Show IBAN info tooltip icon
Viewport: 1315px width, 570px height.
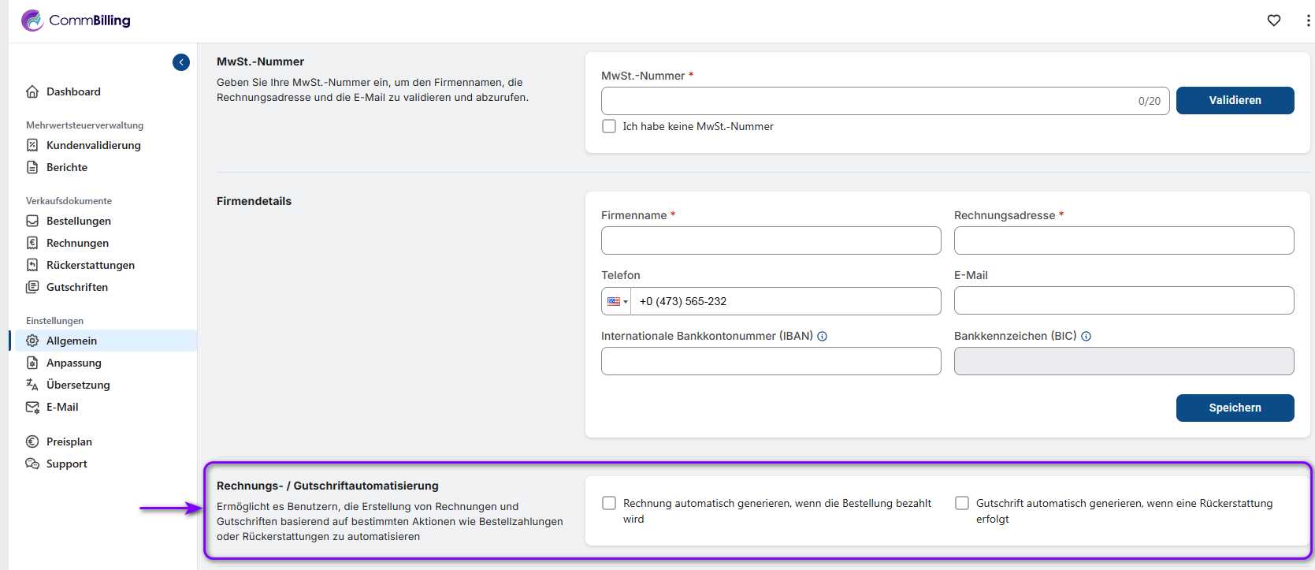823,336
